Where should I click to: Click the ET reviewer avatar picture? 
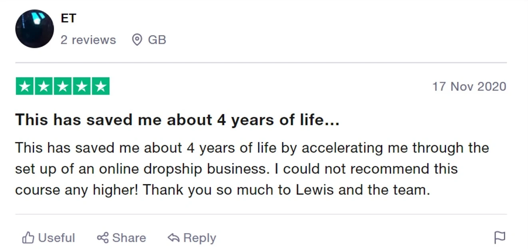(34, 29)
